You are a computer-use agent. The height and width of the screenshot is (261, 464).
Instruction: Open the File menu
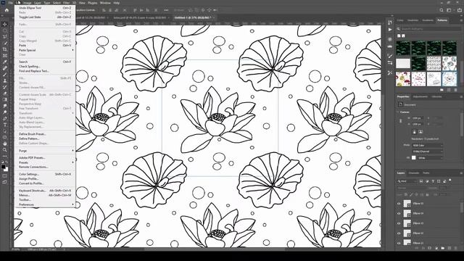point(10,3)
